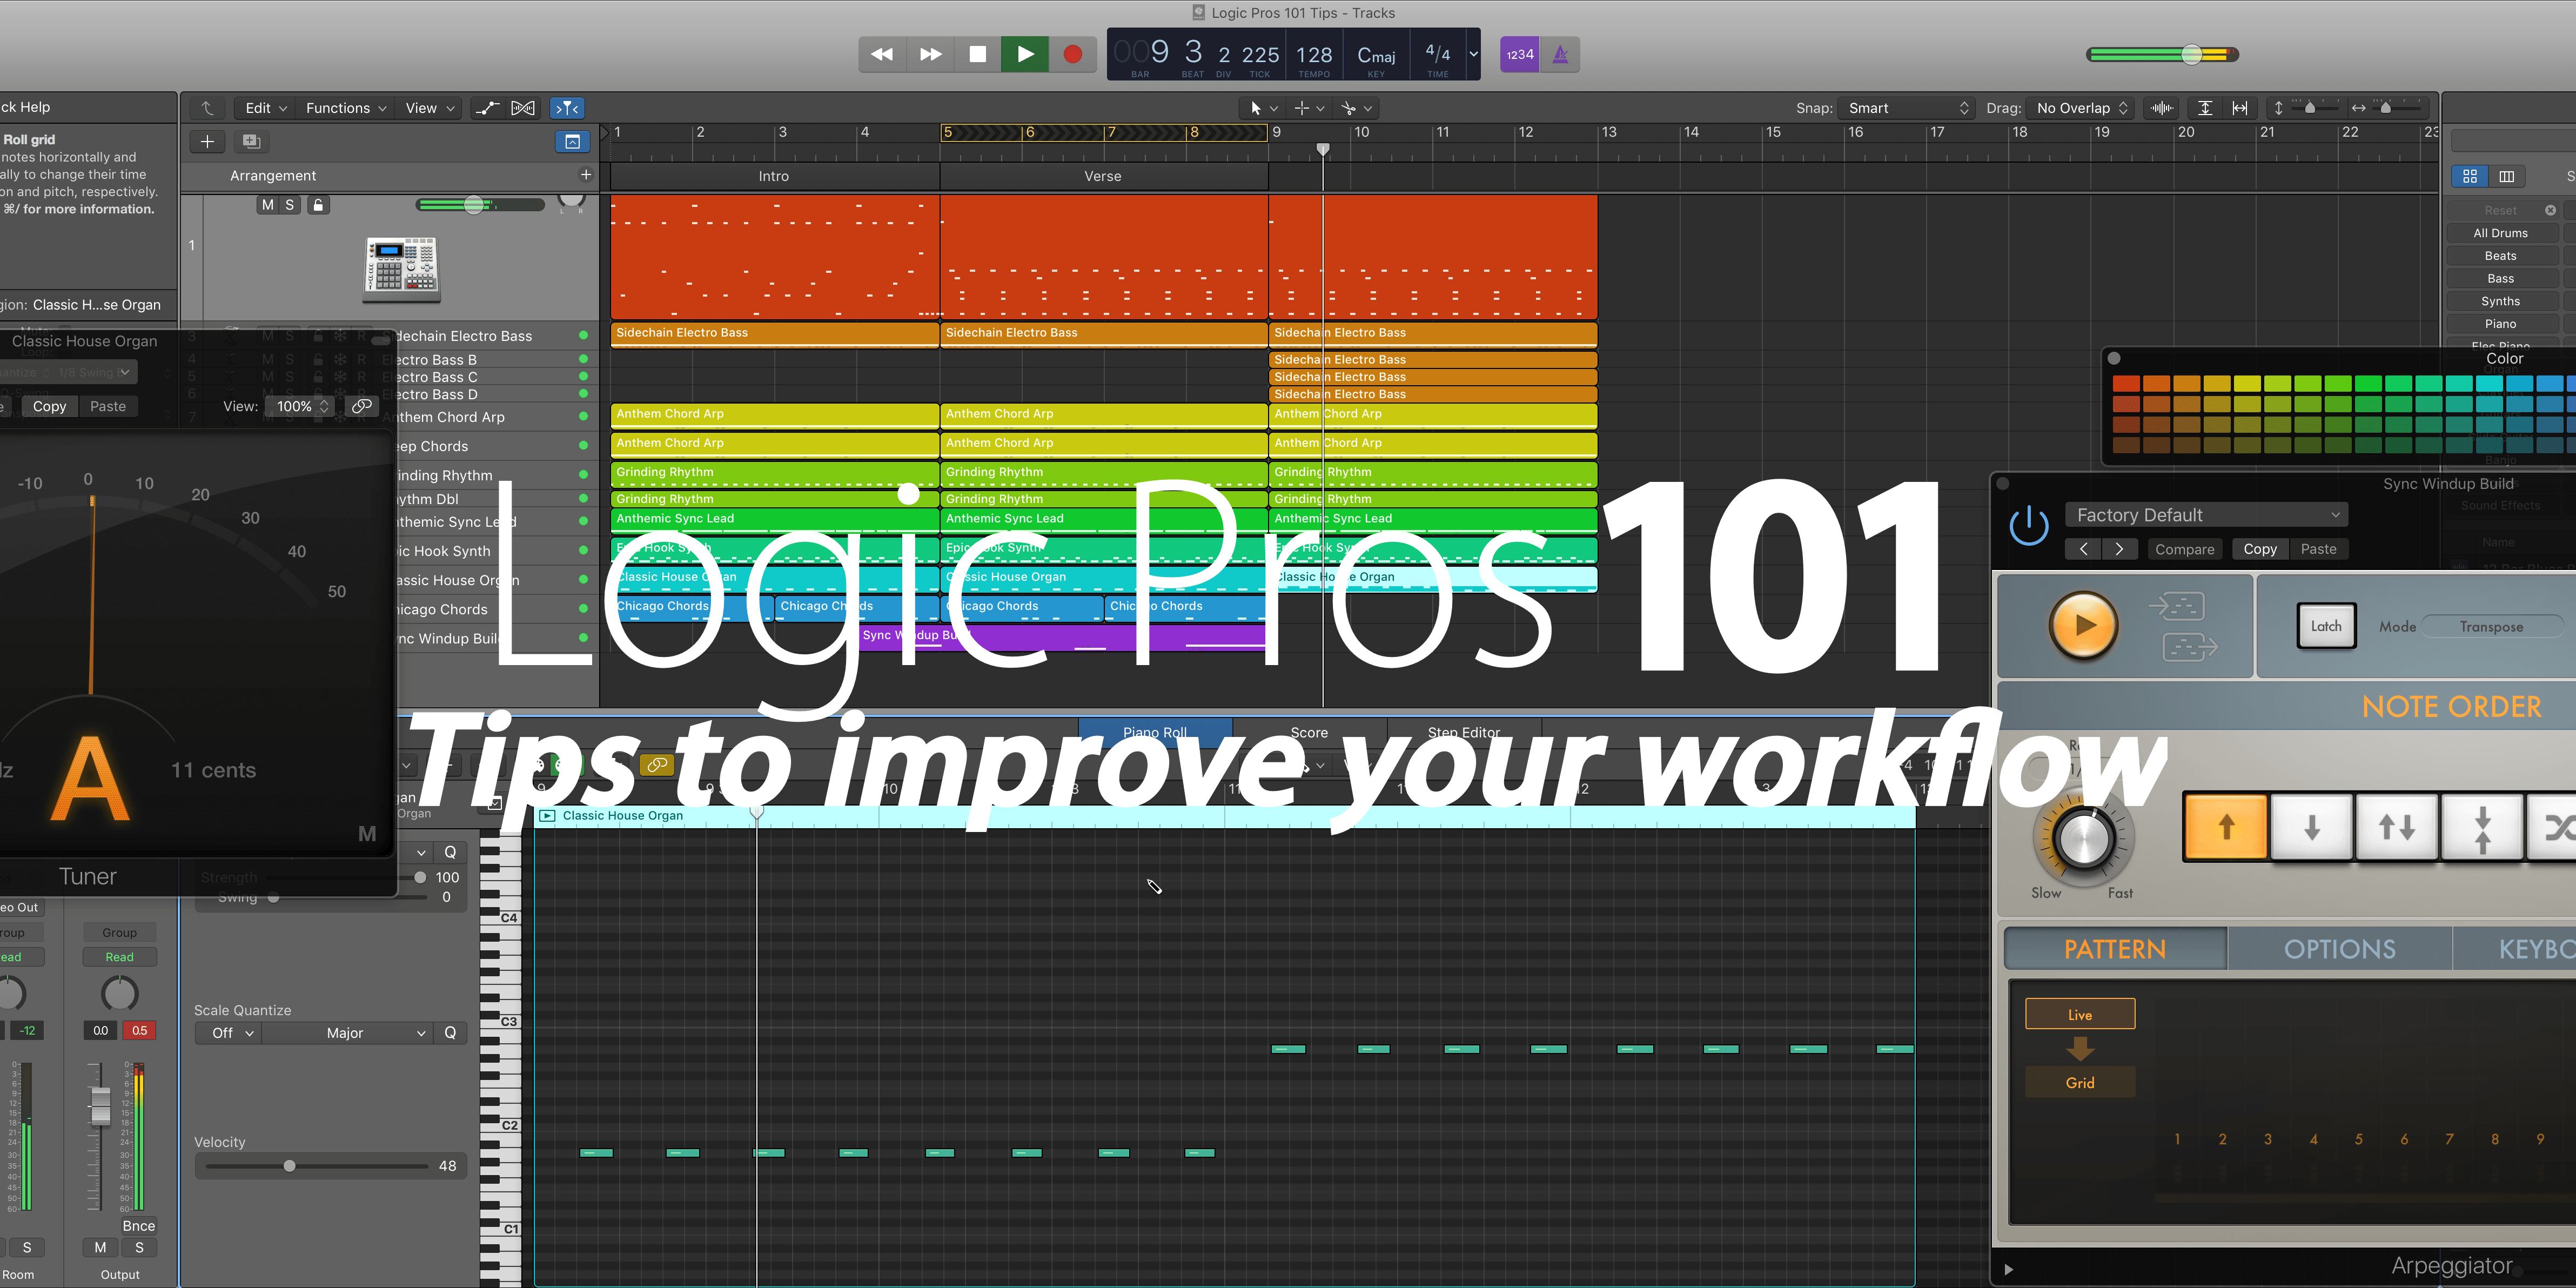Select the descending Note Order arrow
Screen dimensions: 2576x1288
point(2310,827)
